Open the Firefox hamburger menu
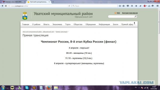This screenshot has width=160, height=90. (x=157, y=6)
